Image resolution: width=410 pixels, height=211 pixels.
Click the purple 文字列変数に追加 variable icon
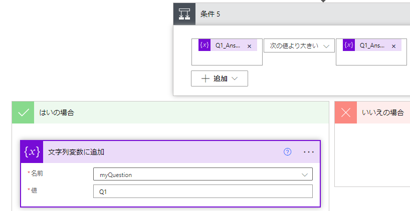tap(32, 152)
